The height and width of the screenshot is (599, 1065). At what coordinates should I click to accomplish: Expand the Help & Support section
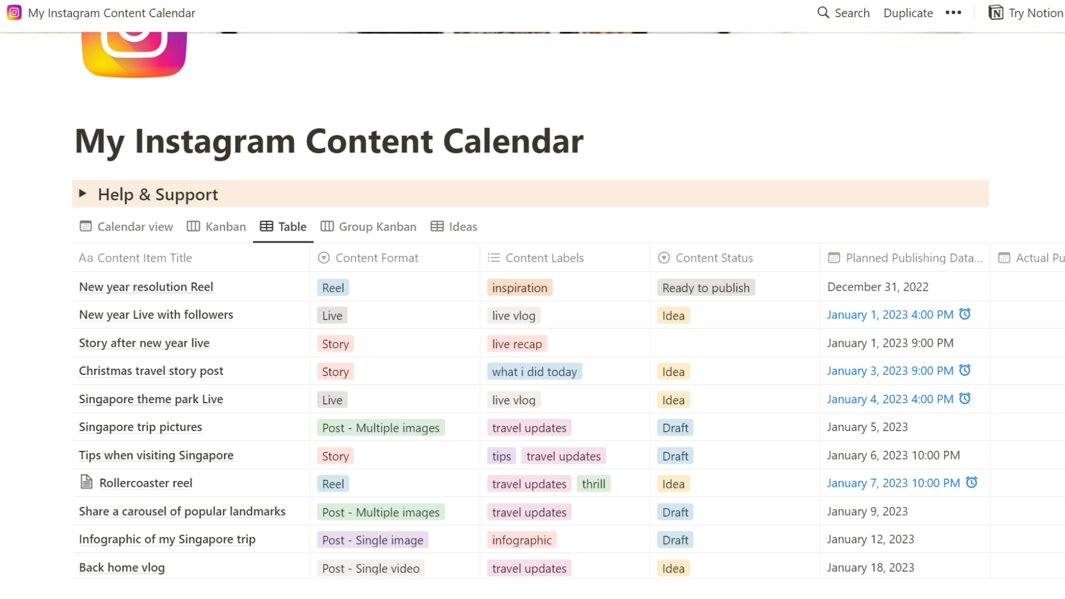point(83,194)
